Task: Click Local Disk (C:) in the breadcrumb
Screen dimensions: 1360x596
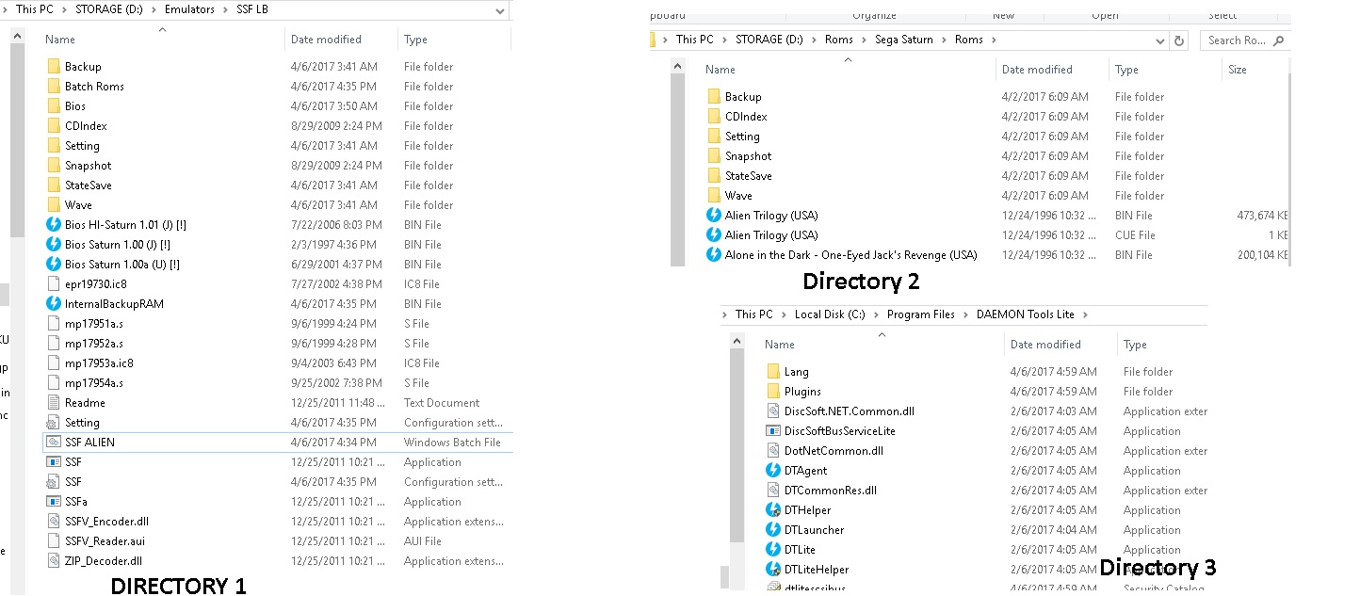Action: [830, 314]
